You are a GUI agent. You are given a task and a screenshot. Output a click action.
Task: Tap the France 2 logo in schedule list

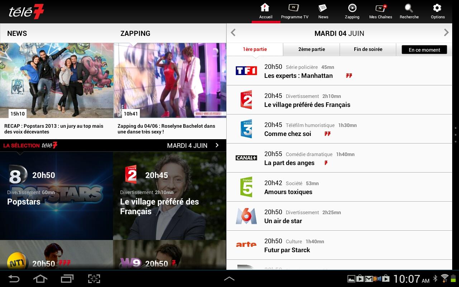click(x=246, y=100)
